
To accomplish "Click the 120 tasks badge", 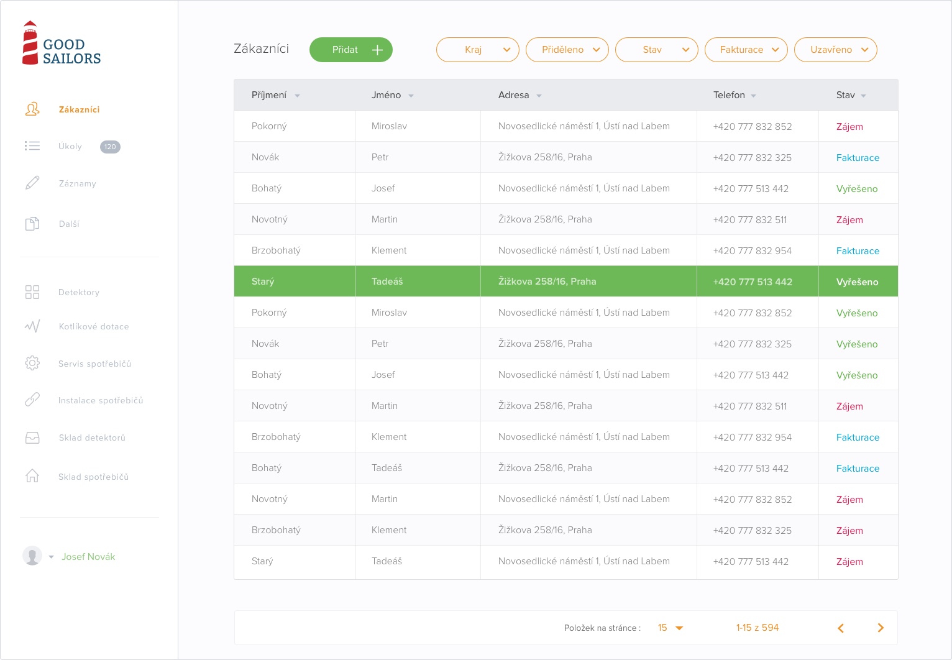I will coord(110,147).
